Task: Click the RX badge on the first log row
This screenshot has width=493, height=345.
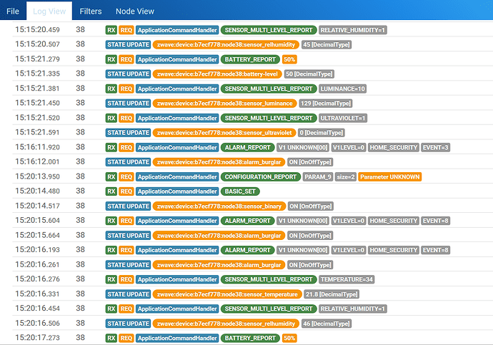Action: pos(111,30)
